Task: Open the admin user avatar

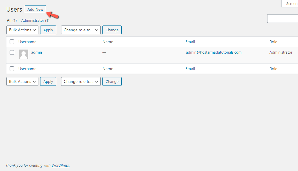Action: point(24,54)
